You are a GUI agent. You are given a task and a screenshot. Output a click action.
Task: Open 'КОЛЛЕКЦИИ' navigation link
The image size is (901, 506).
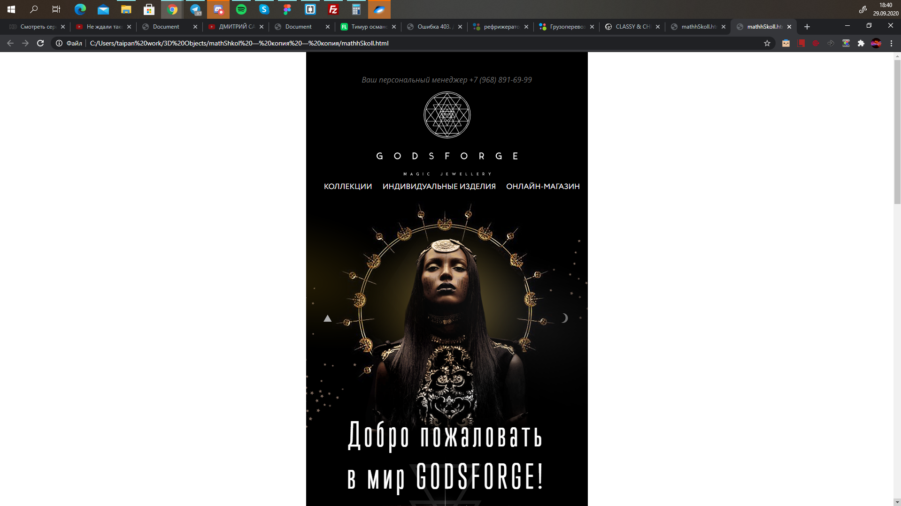pos(348,186)
